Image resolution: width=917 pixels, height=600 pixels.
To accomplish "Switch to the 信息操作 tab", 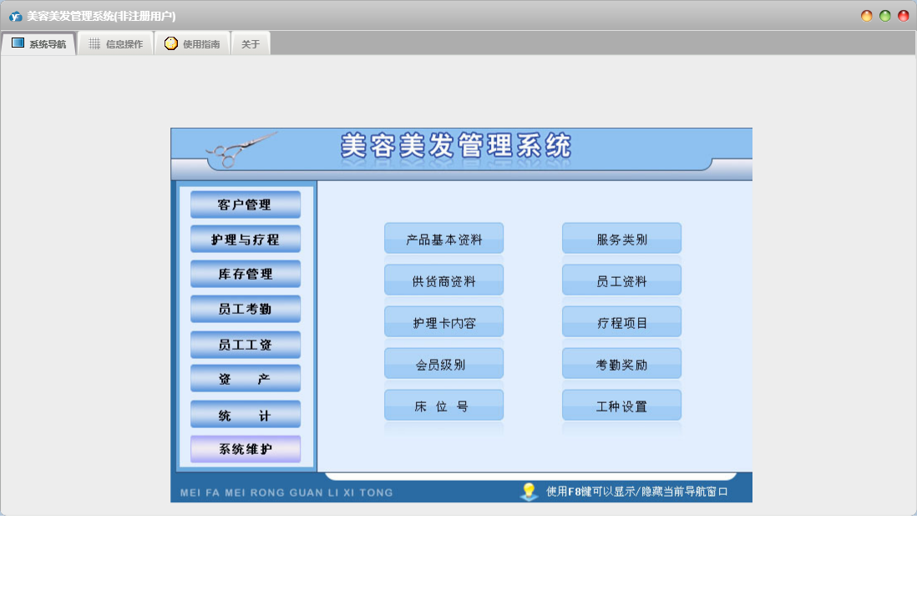I will [x=115, y=44].
